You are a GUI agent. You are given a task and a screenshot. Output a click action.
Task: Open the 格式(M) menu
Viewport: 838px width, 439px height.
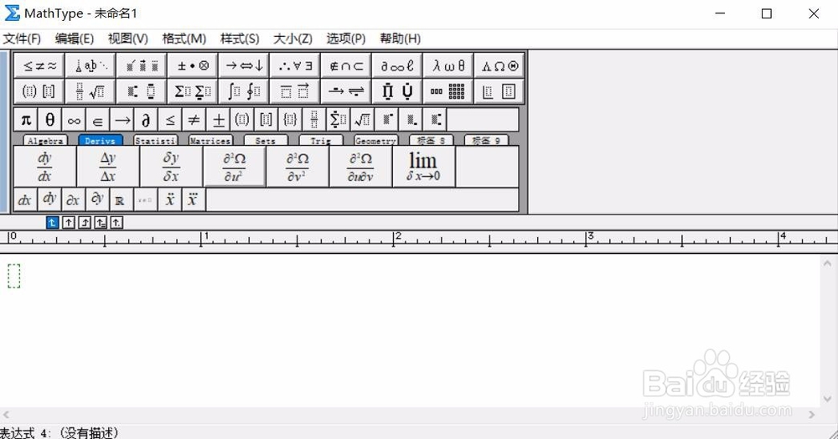(x=184, y=39)
